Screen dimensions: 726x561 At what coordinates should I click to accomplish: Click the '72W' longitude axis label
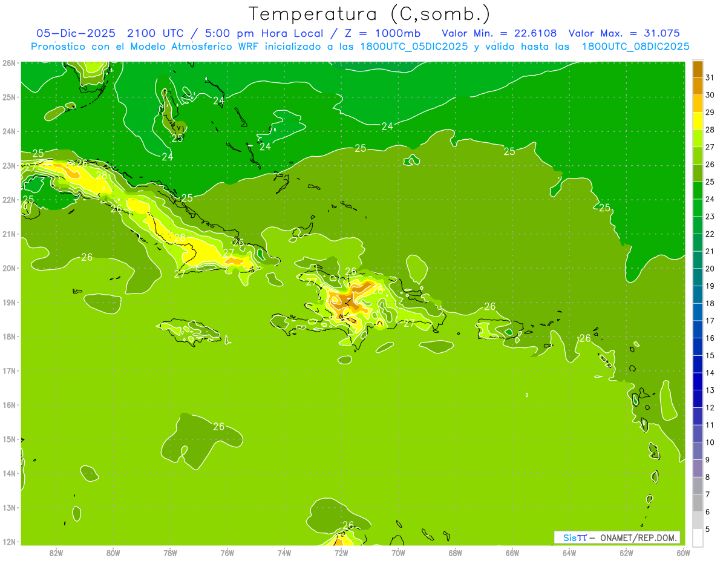341,553
